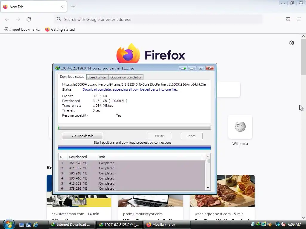306x229 pixels.
Task: Click the blue connections progress bar
Action: (134, 148)
